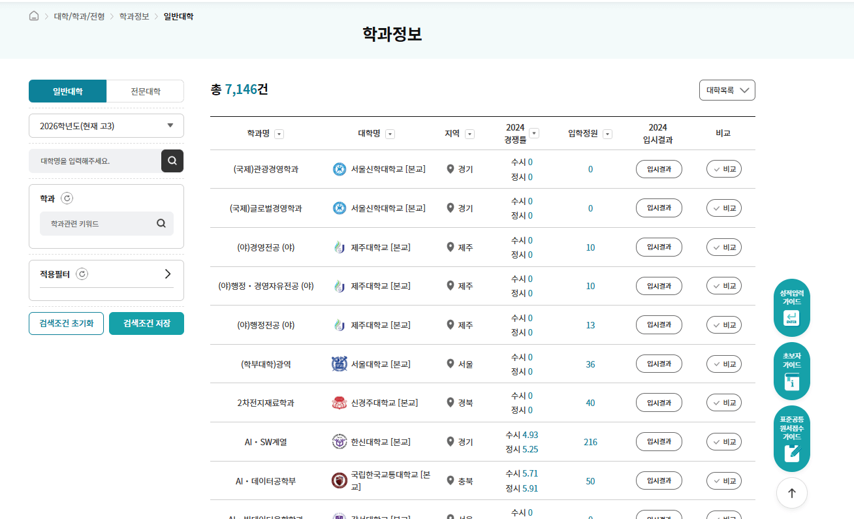Click the 검색조건 저장 button
Viewport: 854px width, 519px height.
coord(146,322)
